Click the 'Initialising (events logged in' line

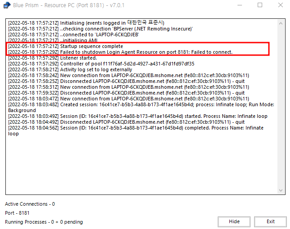[x=86, y=23]
